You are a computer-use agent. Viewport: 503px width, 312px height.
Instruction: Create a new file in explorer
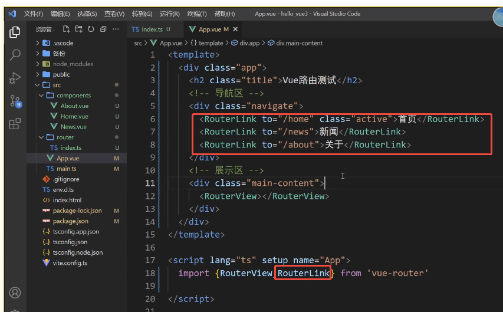coord(67,29)
